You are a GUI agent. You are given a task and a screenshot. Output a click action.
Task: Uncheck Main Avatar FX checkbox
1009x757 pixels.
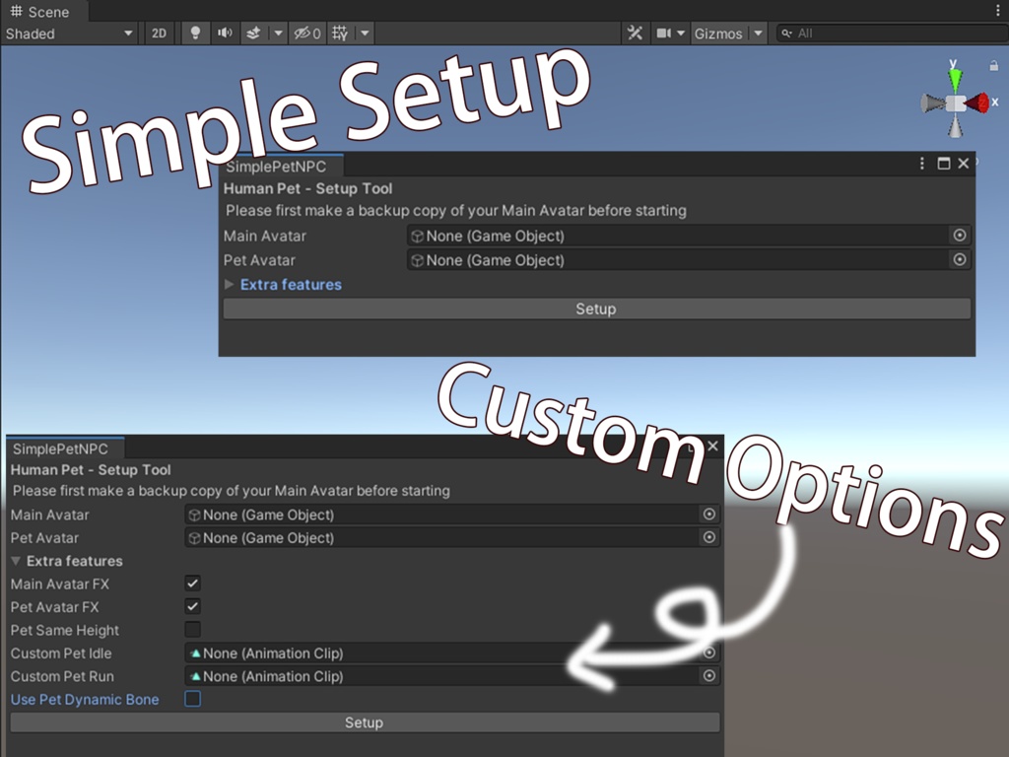pos(192,584)
